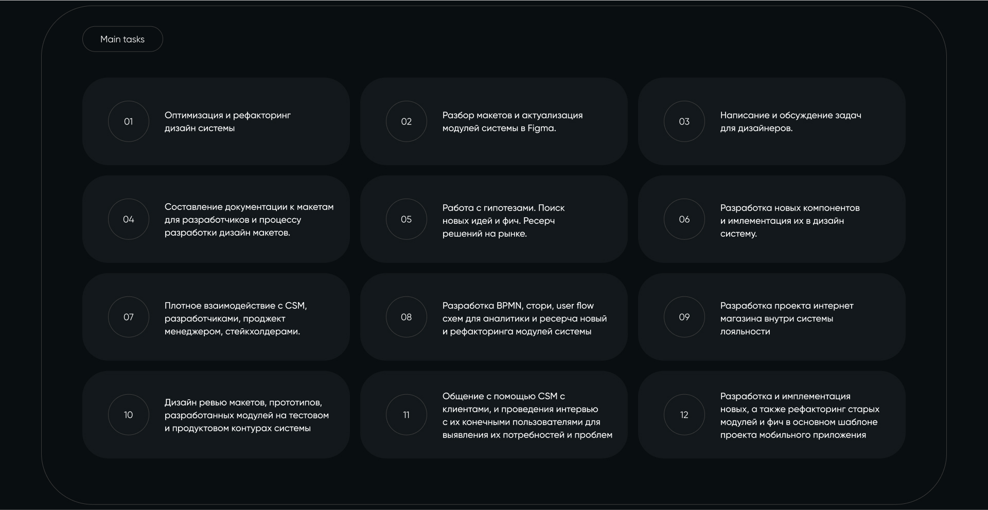Click the 'Разработка BPMN, стори, user flow' text
This screenshot has height=510, width=988.
click(x=524, y=318)
